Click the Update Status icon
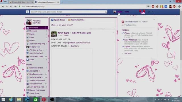Screen dimensions: 182x102 coord(52,20)
